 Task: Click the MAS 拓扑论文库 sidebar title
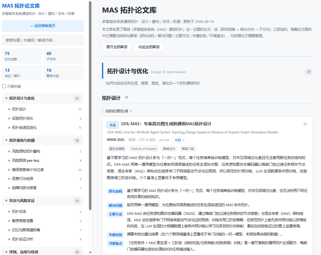click(21, 6)
